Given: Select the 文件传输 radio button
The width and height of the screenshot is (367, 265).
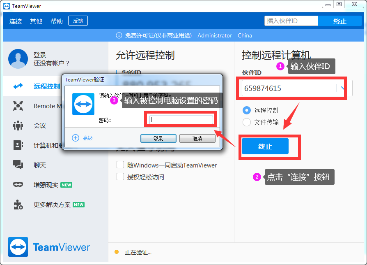Looking at the screenshot, I should coord(246,122).
